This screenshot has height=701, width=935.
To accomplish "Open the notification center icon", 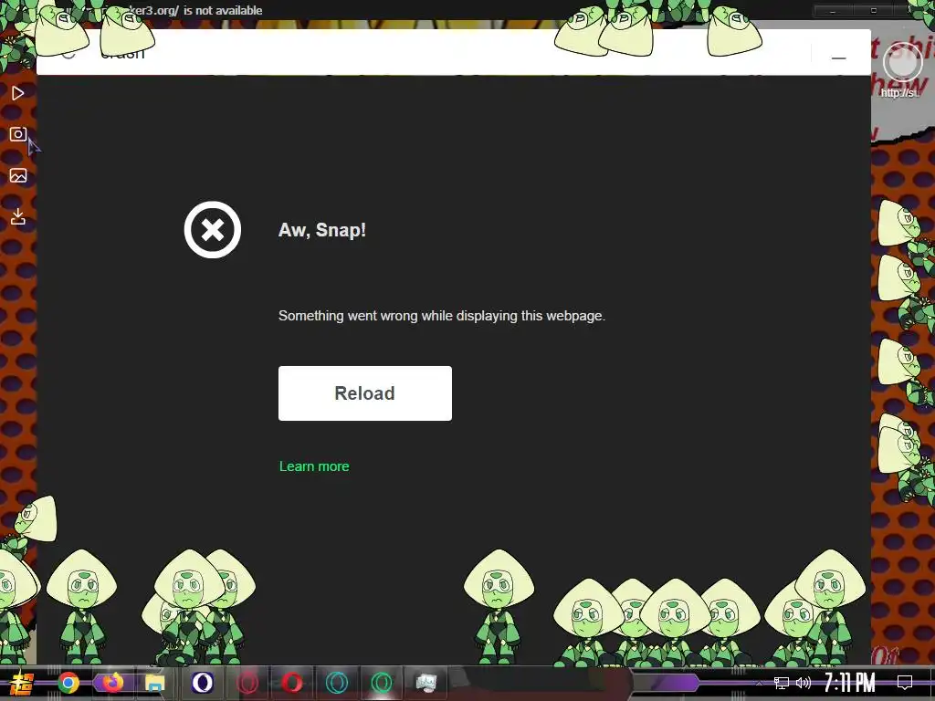I will 905,683.
